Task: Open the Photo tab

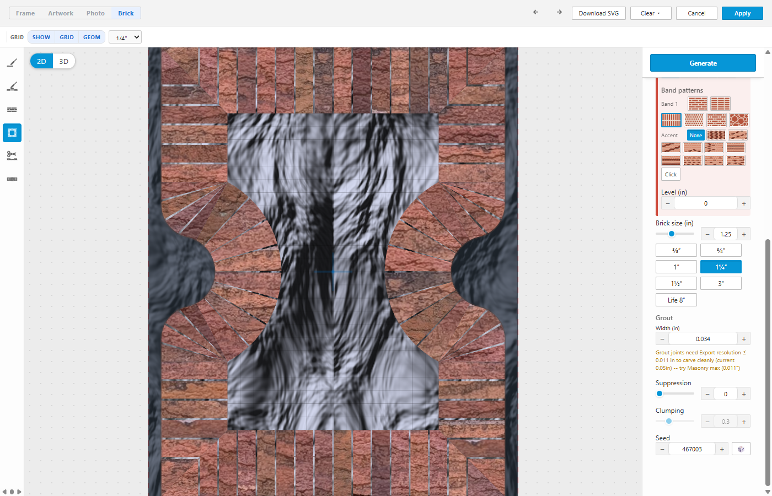Action: click(95, 13)
